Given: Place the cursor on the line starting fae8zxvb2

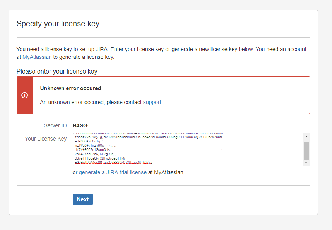Looking at the screenshot, I should click(x=148, y=137).
